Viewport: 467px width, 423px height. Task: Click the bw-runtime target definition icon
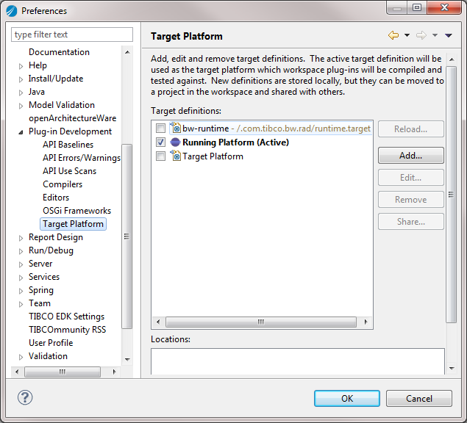pyautogui.click(x=175, y=128)
